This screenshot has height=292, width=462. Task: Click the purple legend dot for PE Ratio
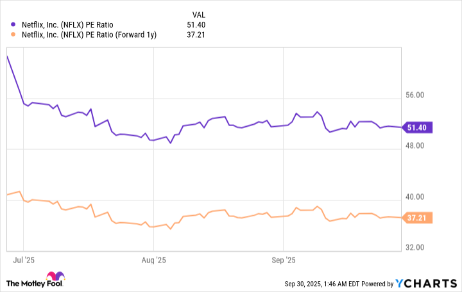pyautogui.click(x=14, y=25)
